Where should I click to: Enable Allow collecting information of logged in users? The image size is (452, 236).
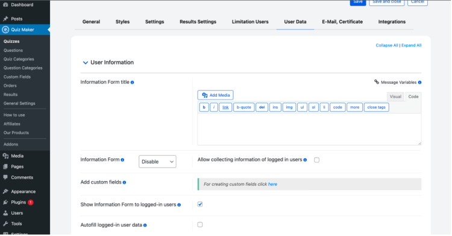pyautogui.click(x=316, y=160)
